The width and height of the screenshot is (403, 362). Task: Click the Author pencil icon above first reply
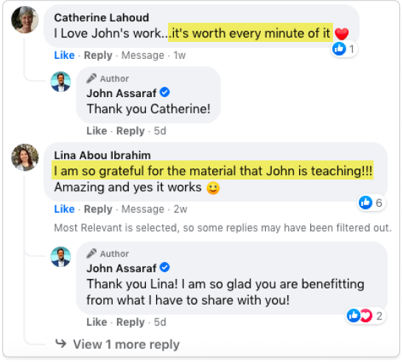click(91, 79)
